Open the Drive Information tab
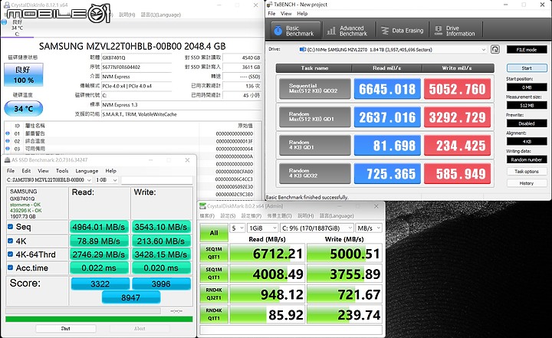 [455, 31]
